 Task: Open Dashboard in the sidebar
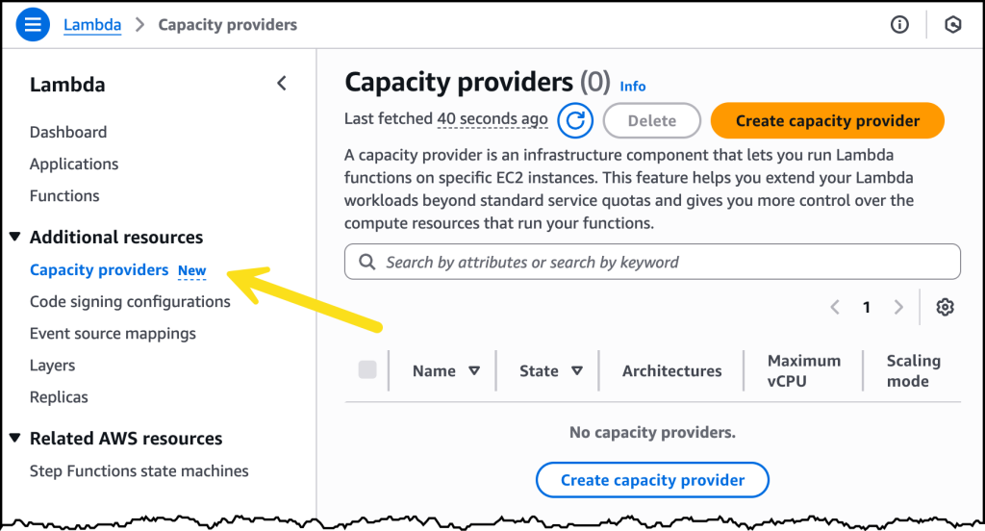[x=68, y=132]
